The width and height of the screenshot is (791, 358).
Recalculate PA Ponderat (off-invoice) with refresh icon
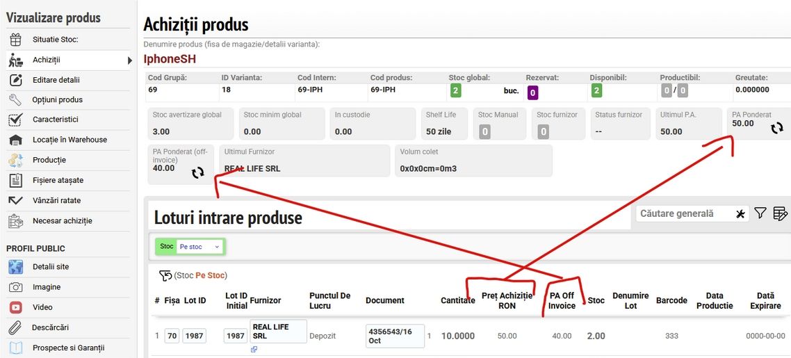tap(198, 172)
